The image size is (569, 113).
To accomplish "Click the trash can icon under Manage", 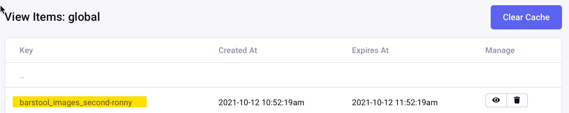I will 517,100.
